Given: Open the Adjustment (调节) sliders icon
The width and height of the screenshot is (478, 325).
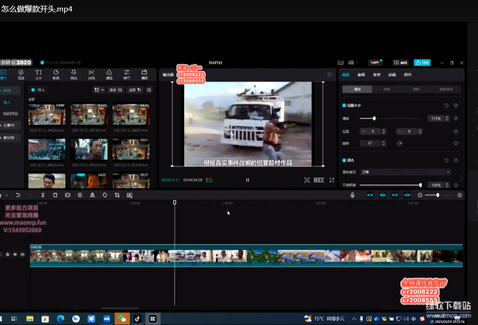Looking at the screenshot, I should pyautogui.click(x=126, y=74).
